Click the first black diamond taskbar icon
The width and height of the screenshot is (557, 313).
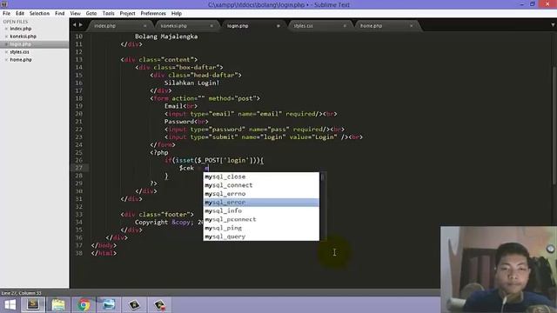134,305
